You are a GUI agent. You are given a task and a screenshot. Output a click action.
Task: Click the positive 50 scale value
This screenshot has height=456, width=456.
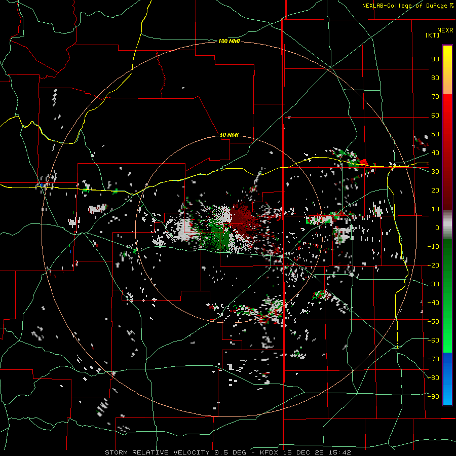coord(435,134)
